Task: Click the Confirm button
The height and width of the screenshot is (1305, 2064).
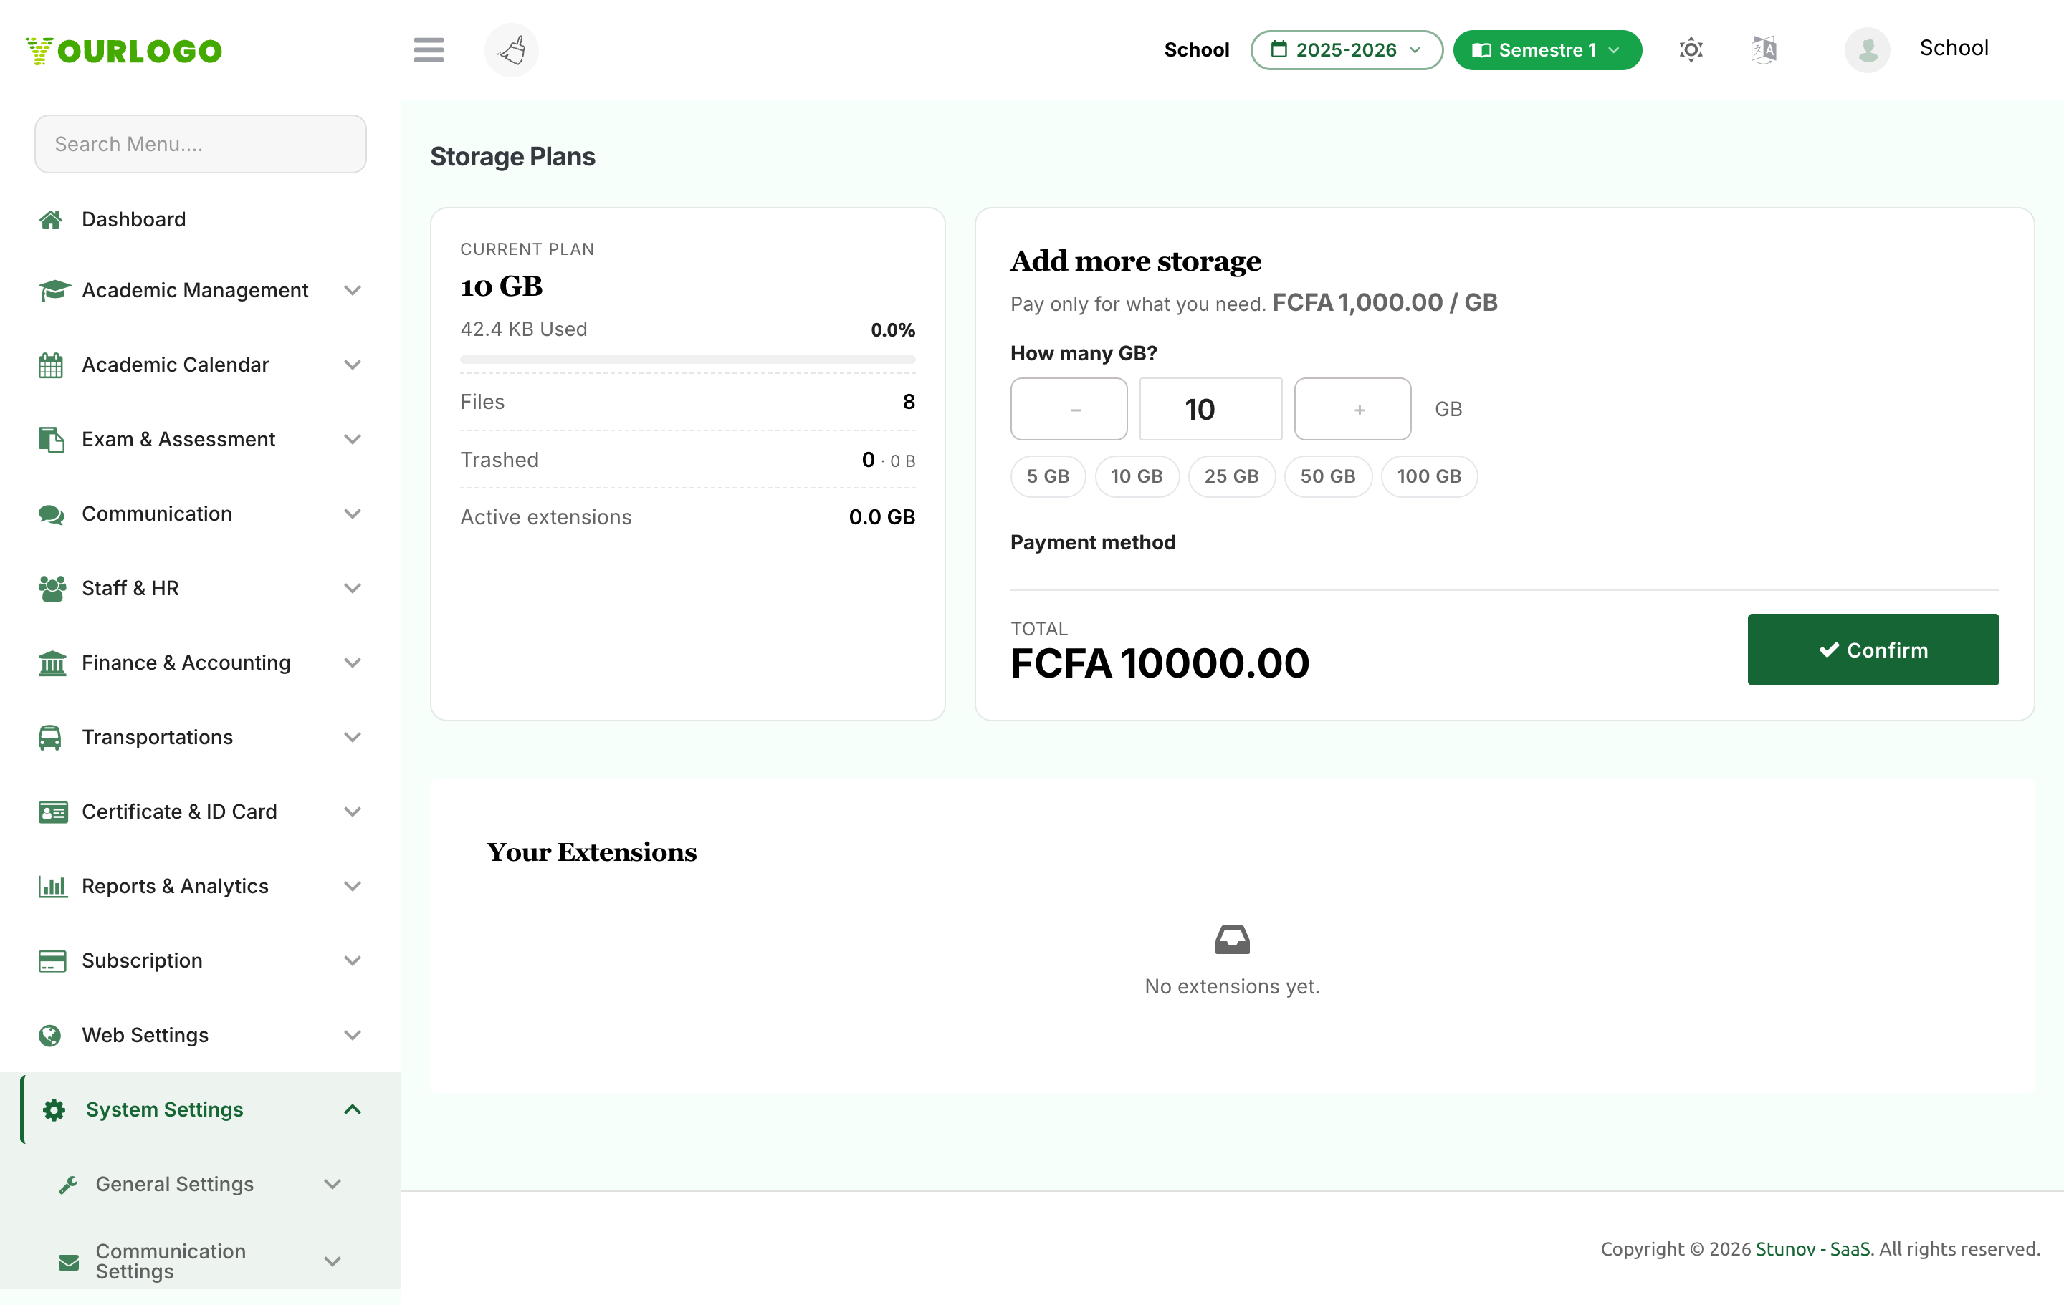Action: (1873, 650)
